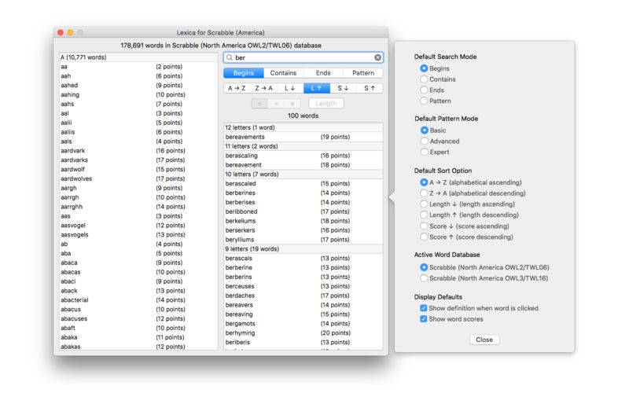Select Length ↑ length descending default sort
629x393 pixels.
(424, 215)
